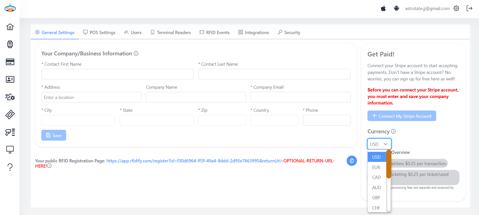Focus the Contact First Name field
479x215 pixels.
tap(118, 74)
